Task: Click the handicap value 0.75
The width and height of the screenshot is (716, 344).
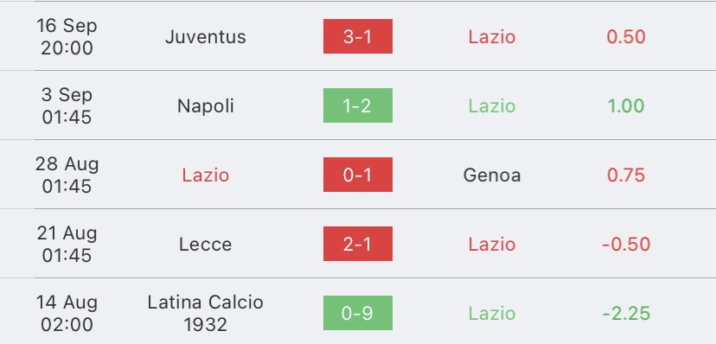Action: click(626, 175)
